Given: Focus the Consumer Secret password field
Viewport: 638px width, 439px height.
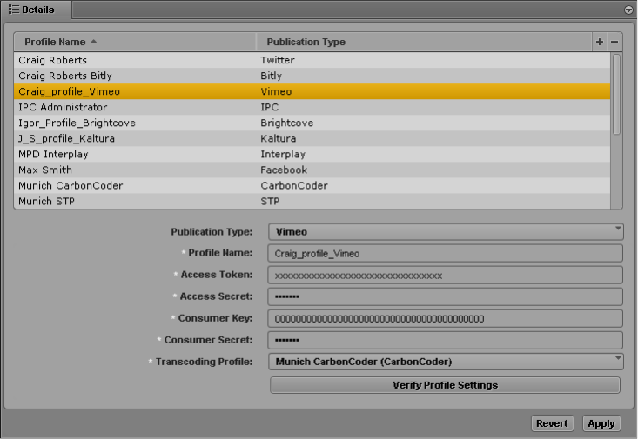Looking at the screenshot, I should [445, 340].
